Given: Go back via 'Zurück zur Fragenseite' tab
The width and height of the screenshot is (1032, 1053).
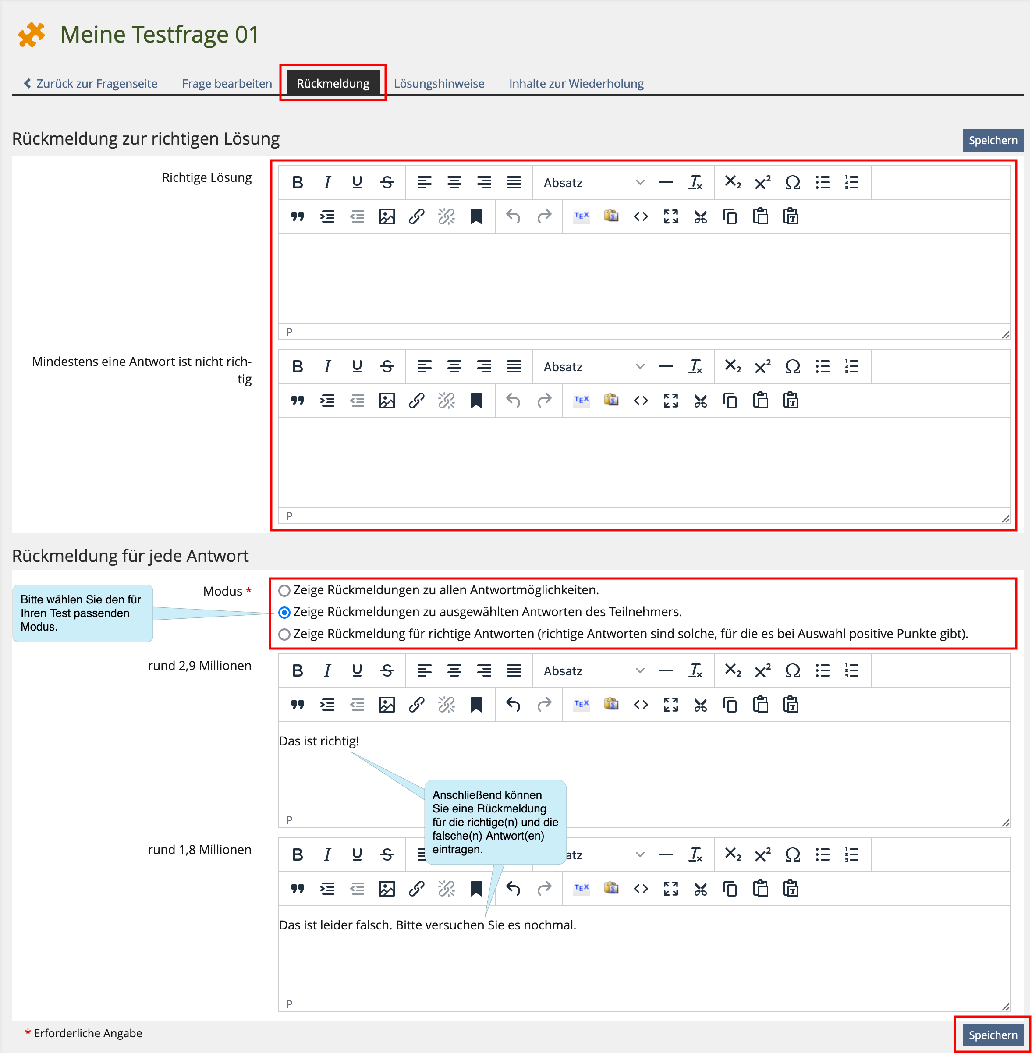Looking at the screenshot, I should 90,83.
